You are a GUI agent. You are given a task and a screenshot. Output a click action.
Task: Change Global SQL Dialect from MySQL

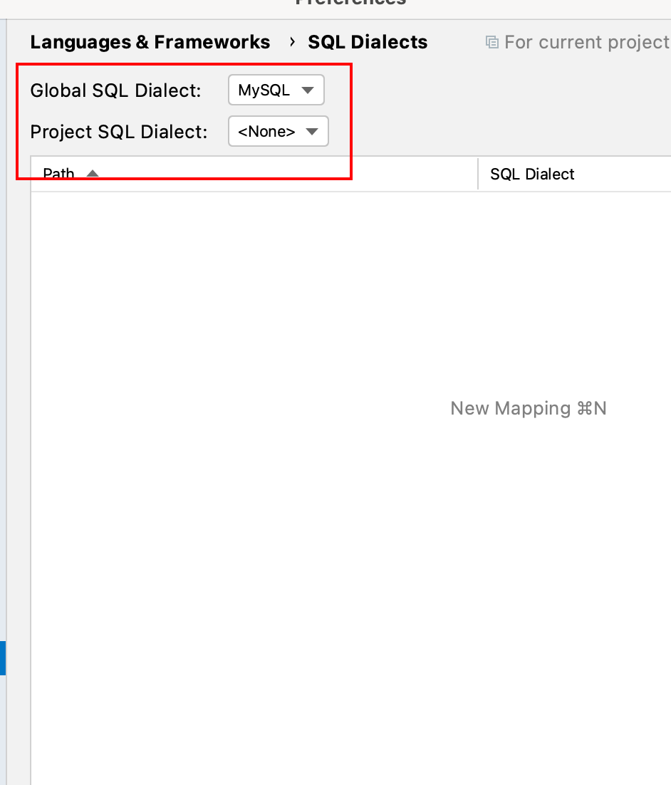pos(276,90)
